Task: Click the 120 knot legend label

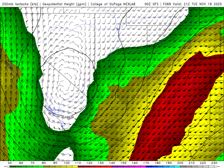Action: [x=89, y=163]
